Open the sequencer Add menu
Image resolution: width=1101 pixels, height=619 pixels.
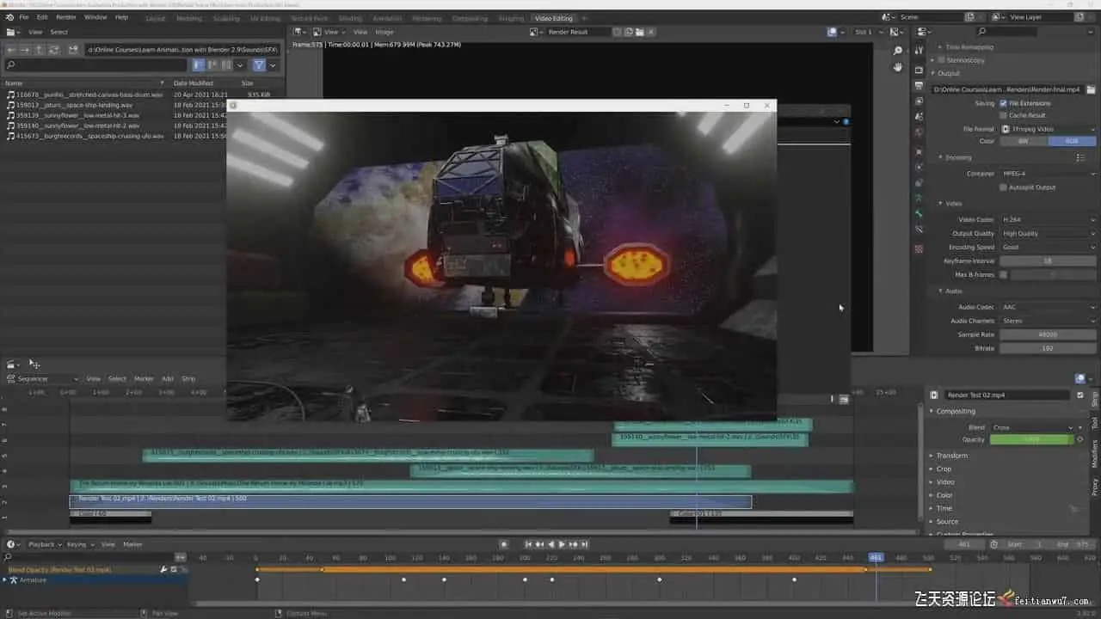tap(168, 378)
